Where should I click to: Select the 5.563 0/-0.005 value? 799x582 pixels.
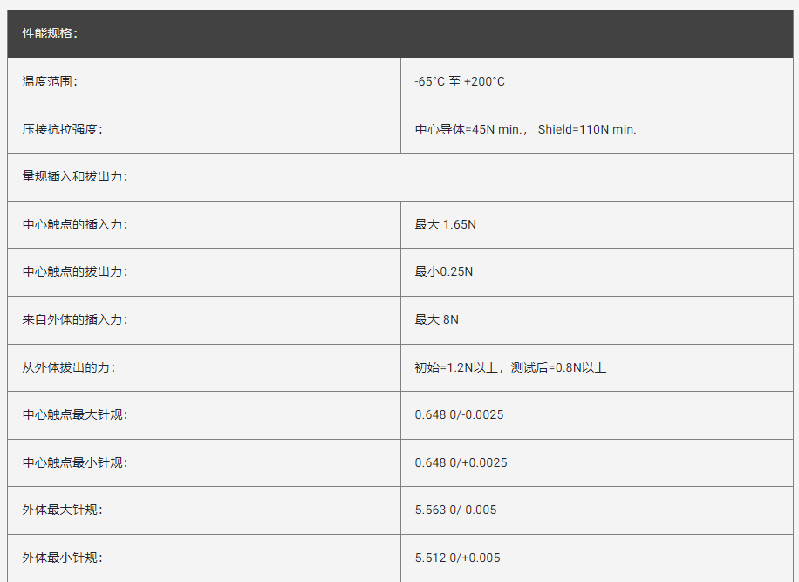click(x=455, y=510)
